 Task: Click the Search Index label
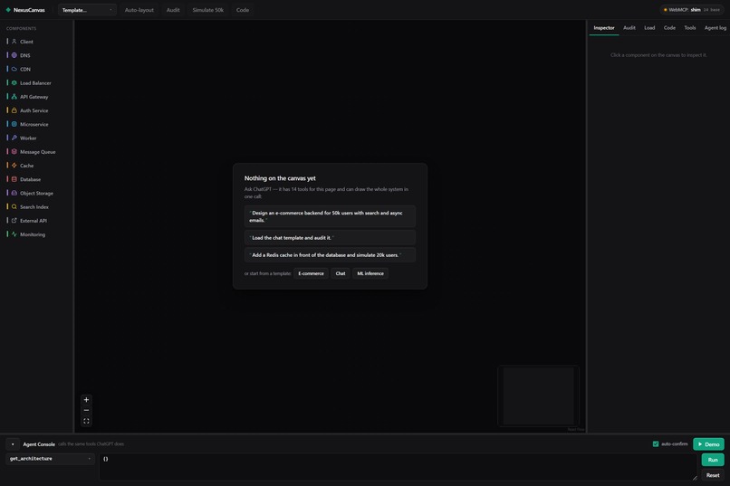34,206
